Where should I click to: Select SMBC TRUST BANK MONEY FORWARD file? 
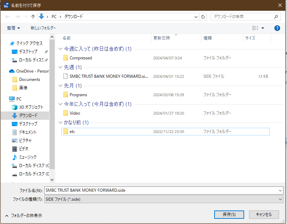[165, 76]
